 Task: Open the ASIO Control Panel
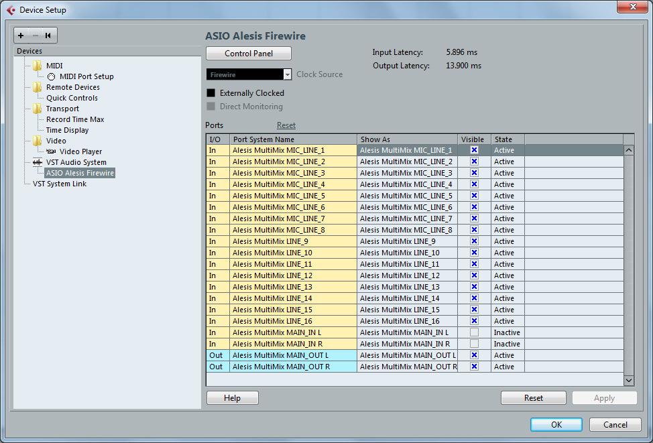coord(249,54)
